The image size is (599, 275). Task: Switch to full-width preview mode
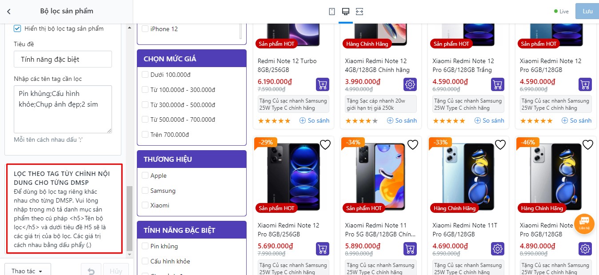pyautogui.click(x=359, y=12)
